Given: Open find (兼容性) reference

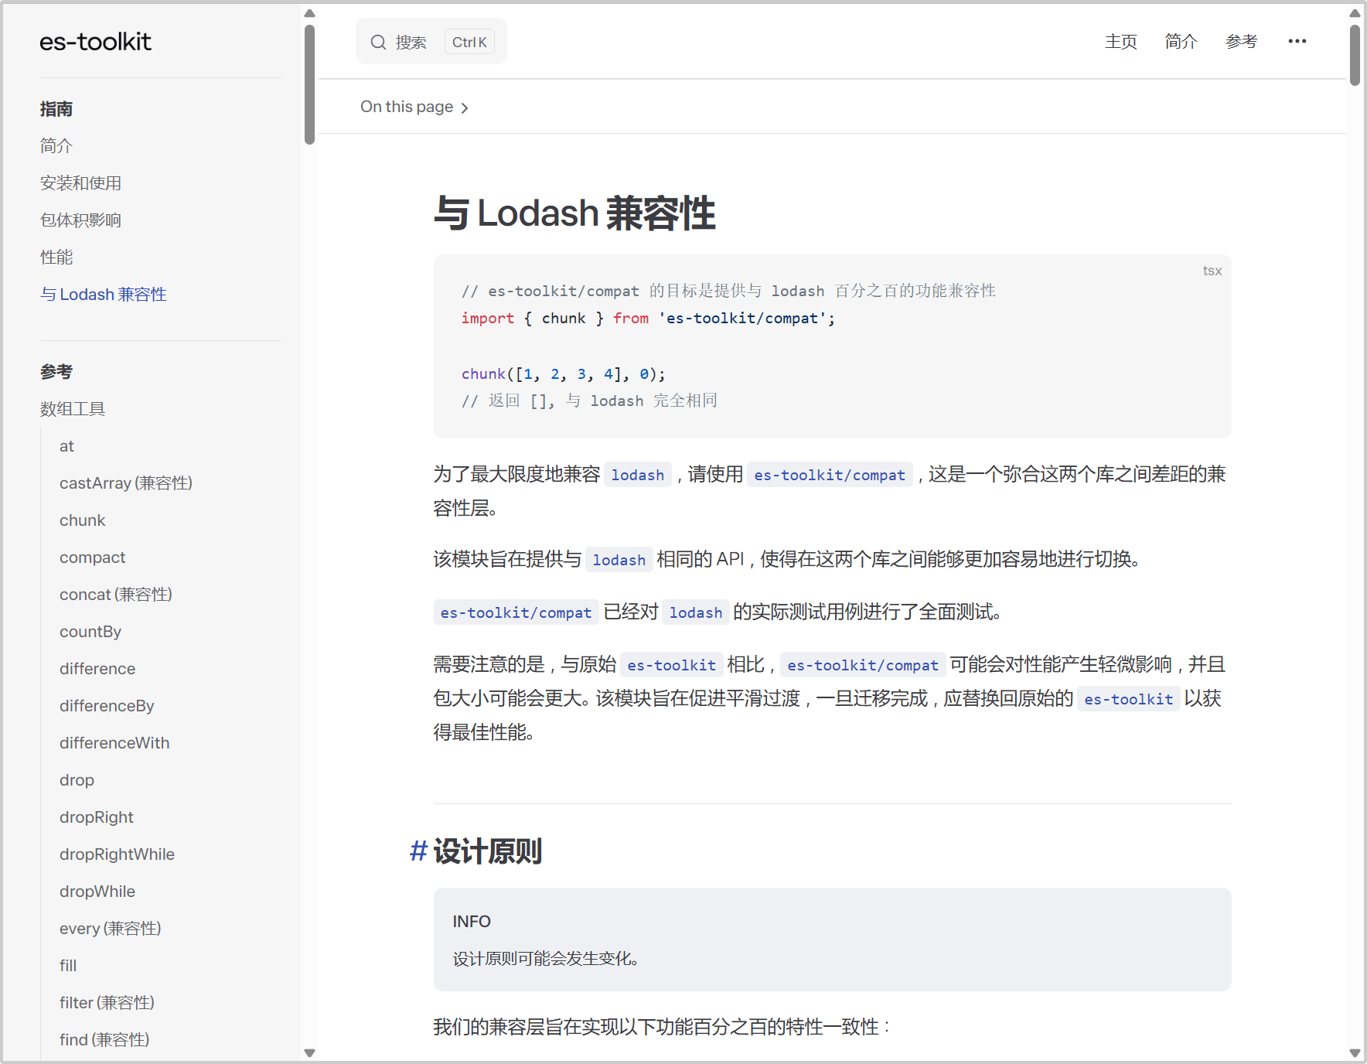Looking at the screenshot, I should point(104,1039).
